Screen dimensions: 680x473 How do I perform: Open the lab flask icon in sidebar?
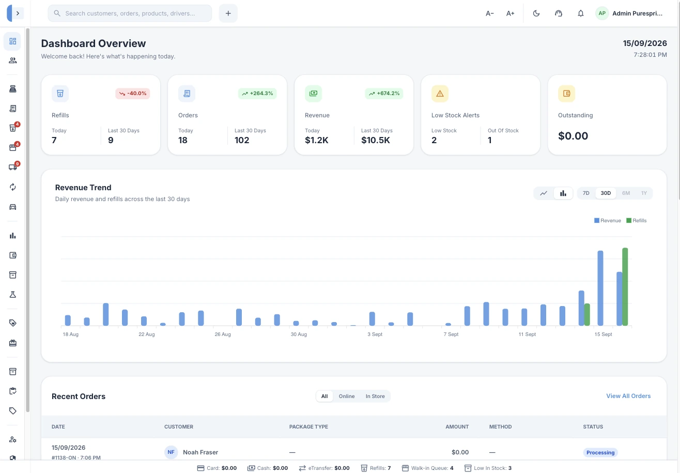click(12, 295)
